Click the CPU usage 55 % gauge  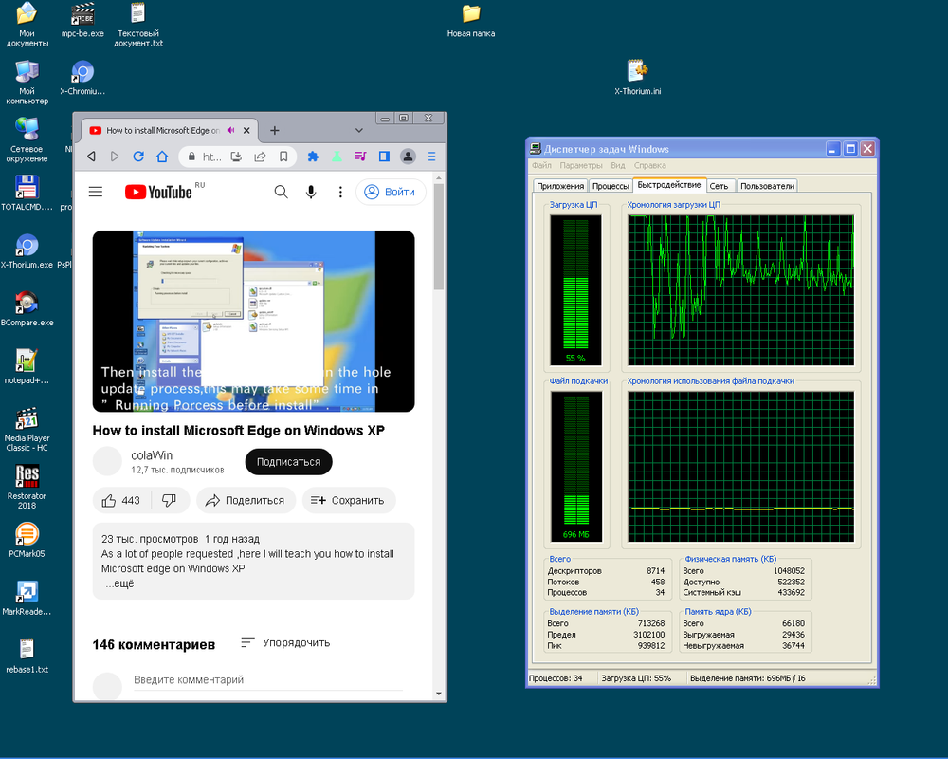point(575,290)
